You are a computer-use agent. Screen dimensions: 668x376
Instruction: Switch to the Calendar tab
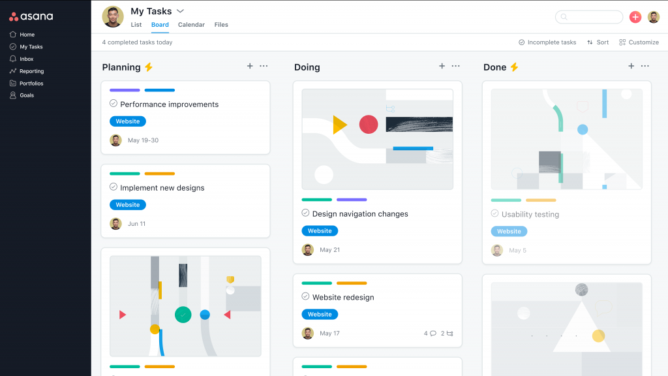191,25
